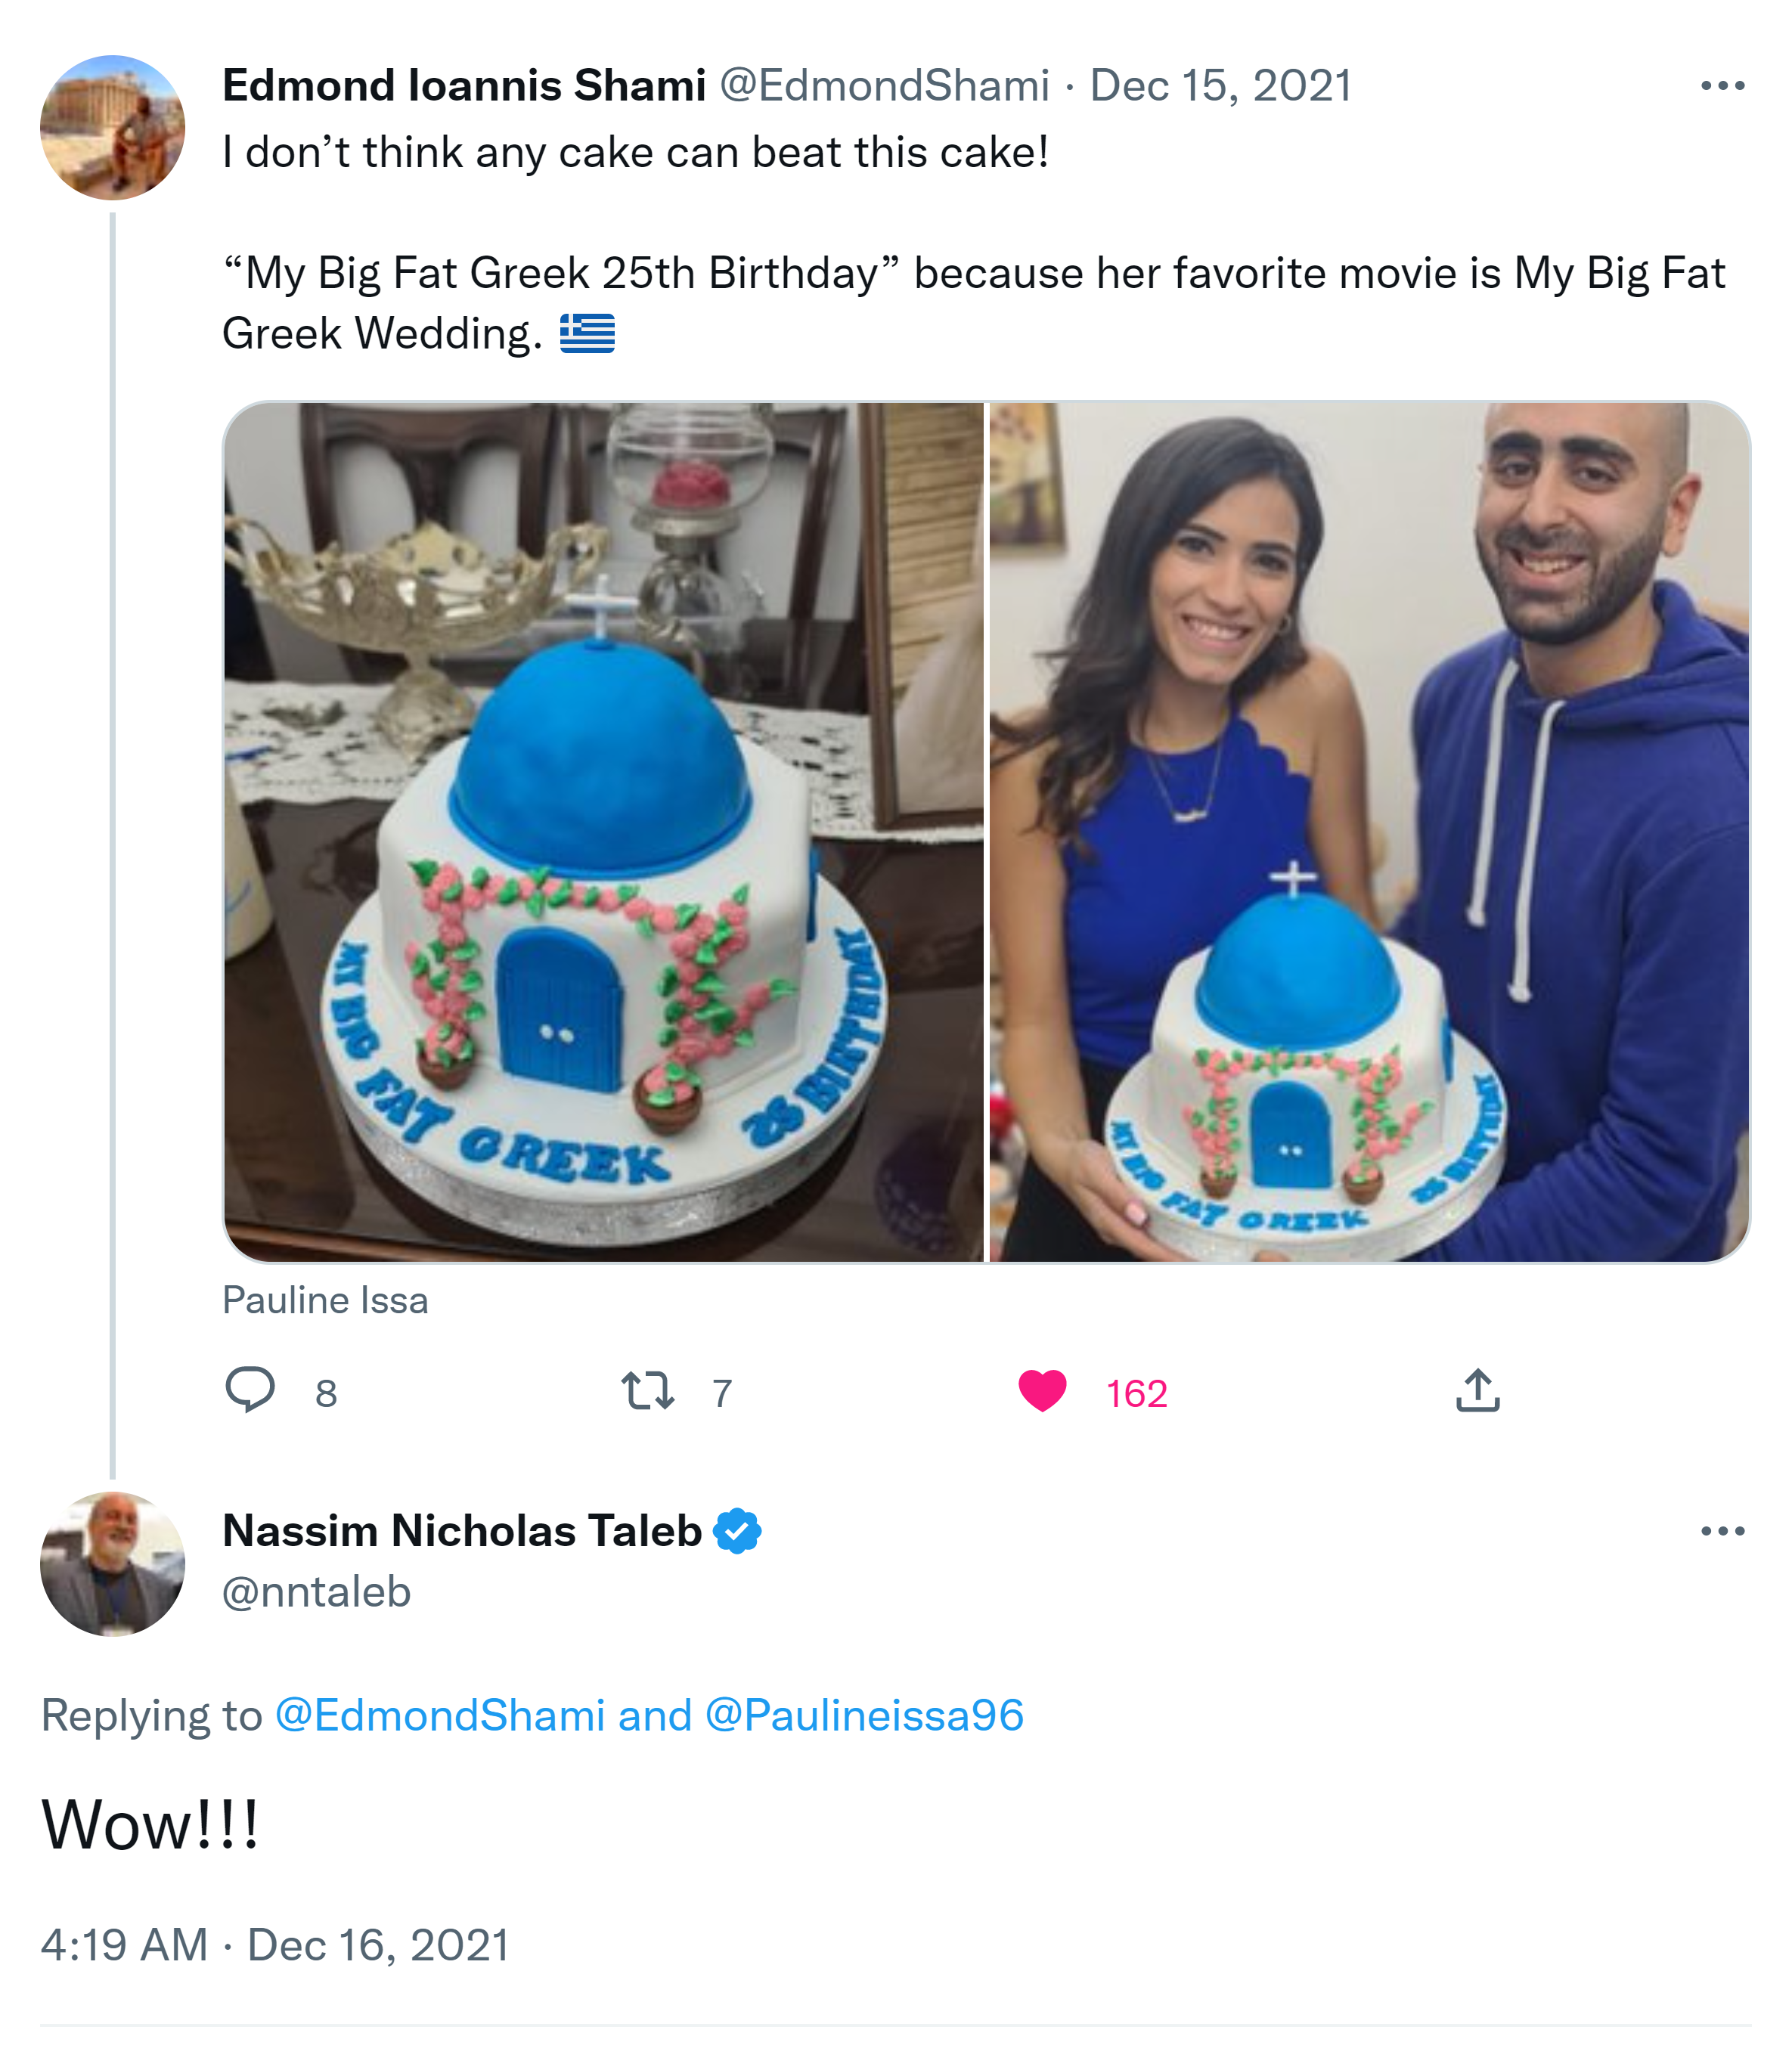The image size is (1792, 2067).
Task: Open more options on Taleb's reply
Action: (1722, 1531)
